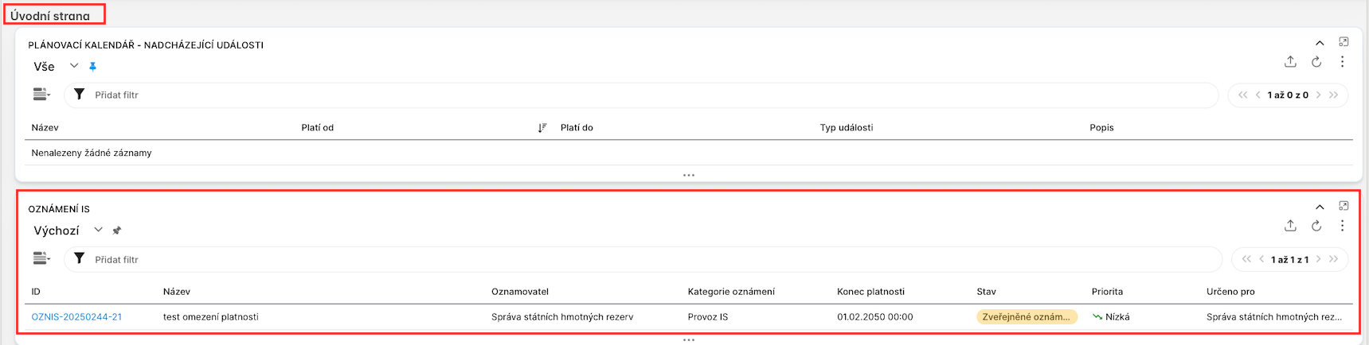Open more options in Oznámení IS panel
Image resolution: width=1369 pixels, height=345 pixels.
click(x=1342, y=227)
